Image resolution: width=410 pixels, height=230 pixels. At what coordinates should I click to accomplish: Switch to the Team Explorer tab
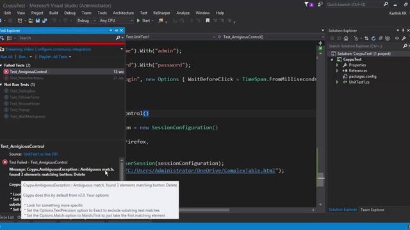point(372,210)
